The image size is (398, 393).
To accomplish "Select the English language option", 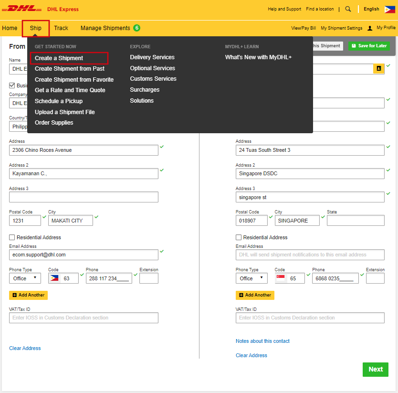I will [371, 9].
